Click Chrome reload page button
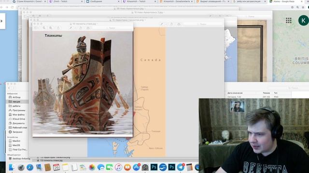This screenshot has height=173, width=309. pyautogui.click(x=13, y=7)
